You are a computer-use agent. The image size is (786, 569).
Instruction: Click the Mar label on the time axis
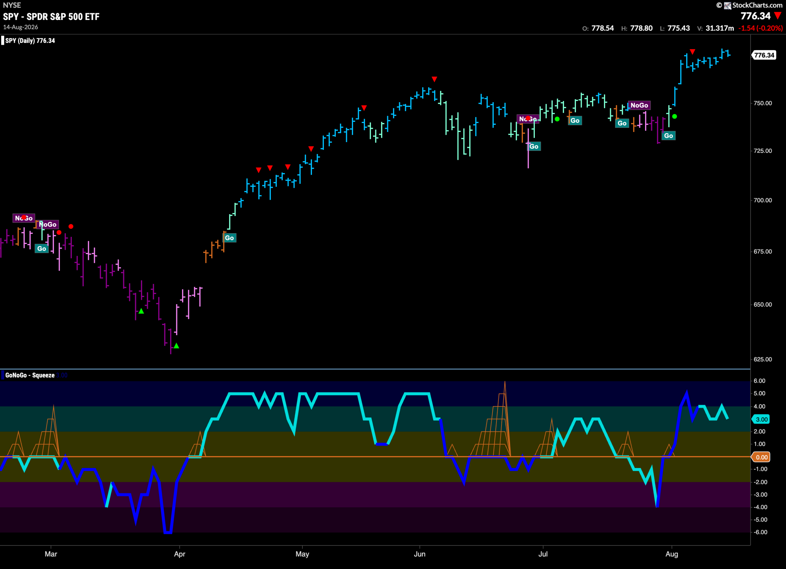click(x=51, y=554)
